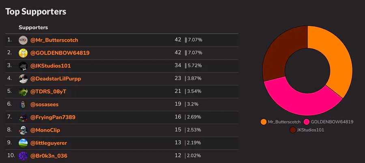Image resolution: width=365 pixels, height=163 pixels.
Task: Visit the @JKStudios101 profile link
Action: coord(51,66)
